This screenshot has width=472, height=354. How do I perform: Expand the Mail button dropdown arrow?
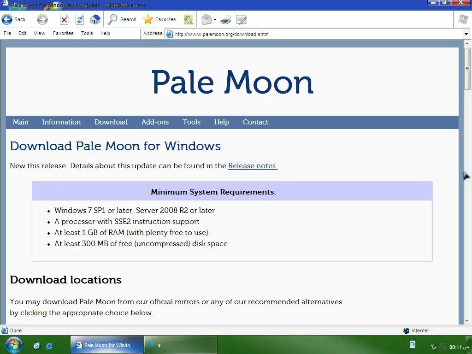click(x=215, y=20)
